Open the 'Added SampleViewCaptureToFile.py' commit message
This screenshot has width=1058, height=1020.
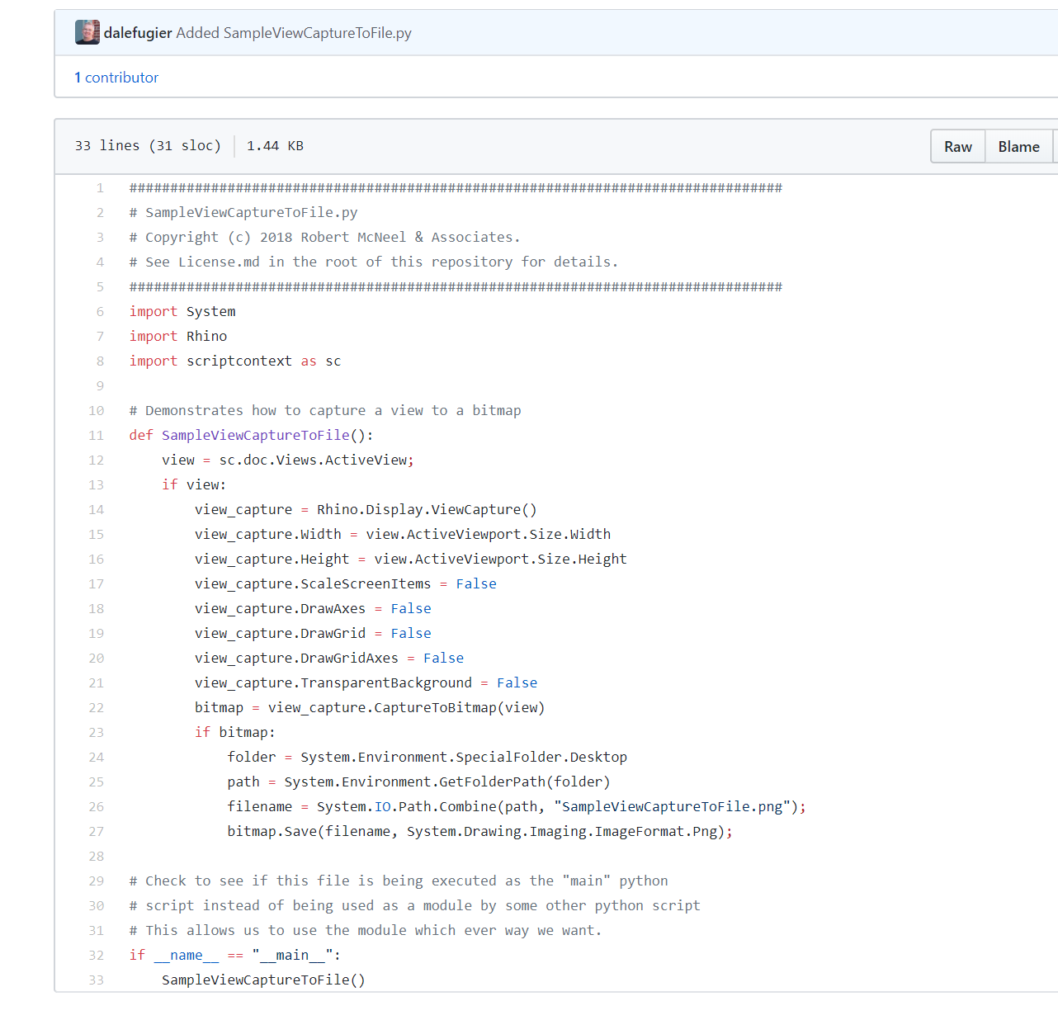(294, 33)
